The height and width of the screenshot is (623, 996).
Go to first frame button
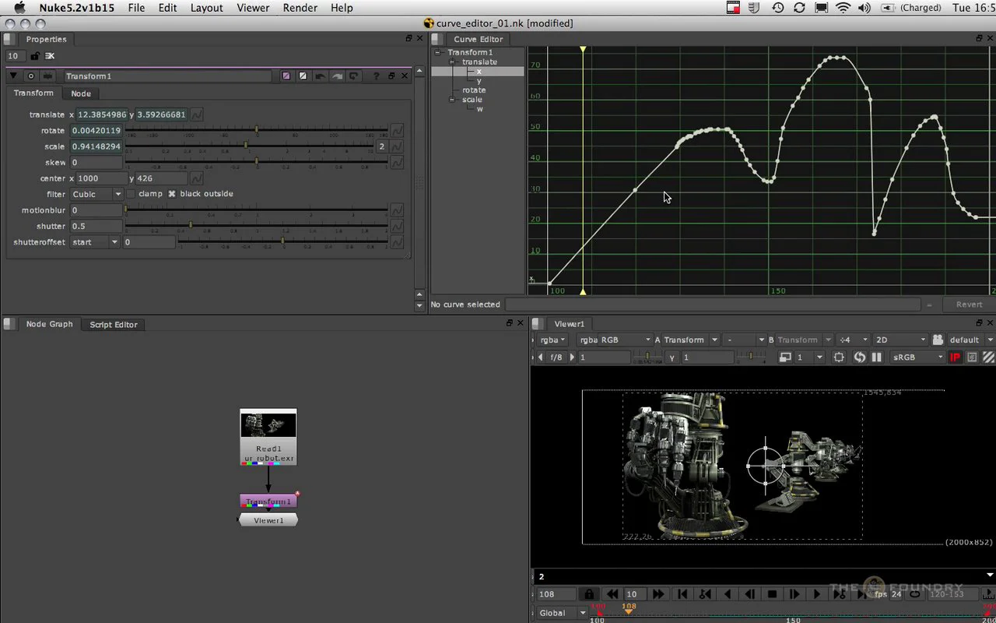682,594
